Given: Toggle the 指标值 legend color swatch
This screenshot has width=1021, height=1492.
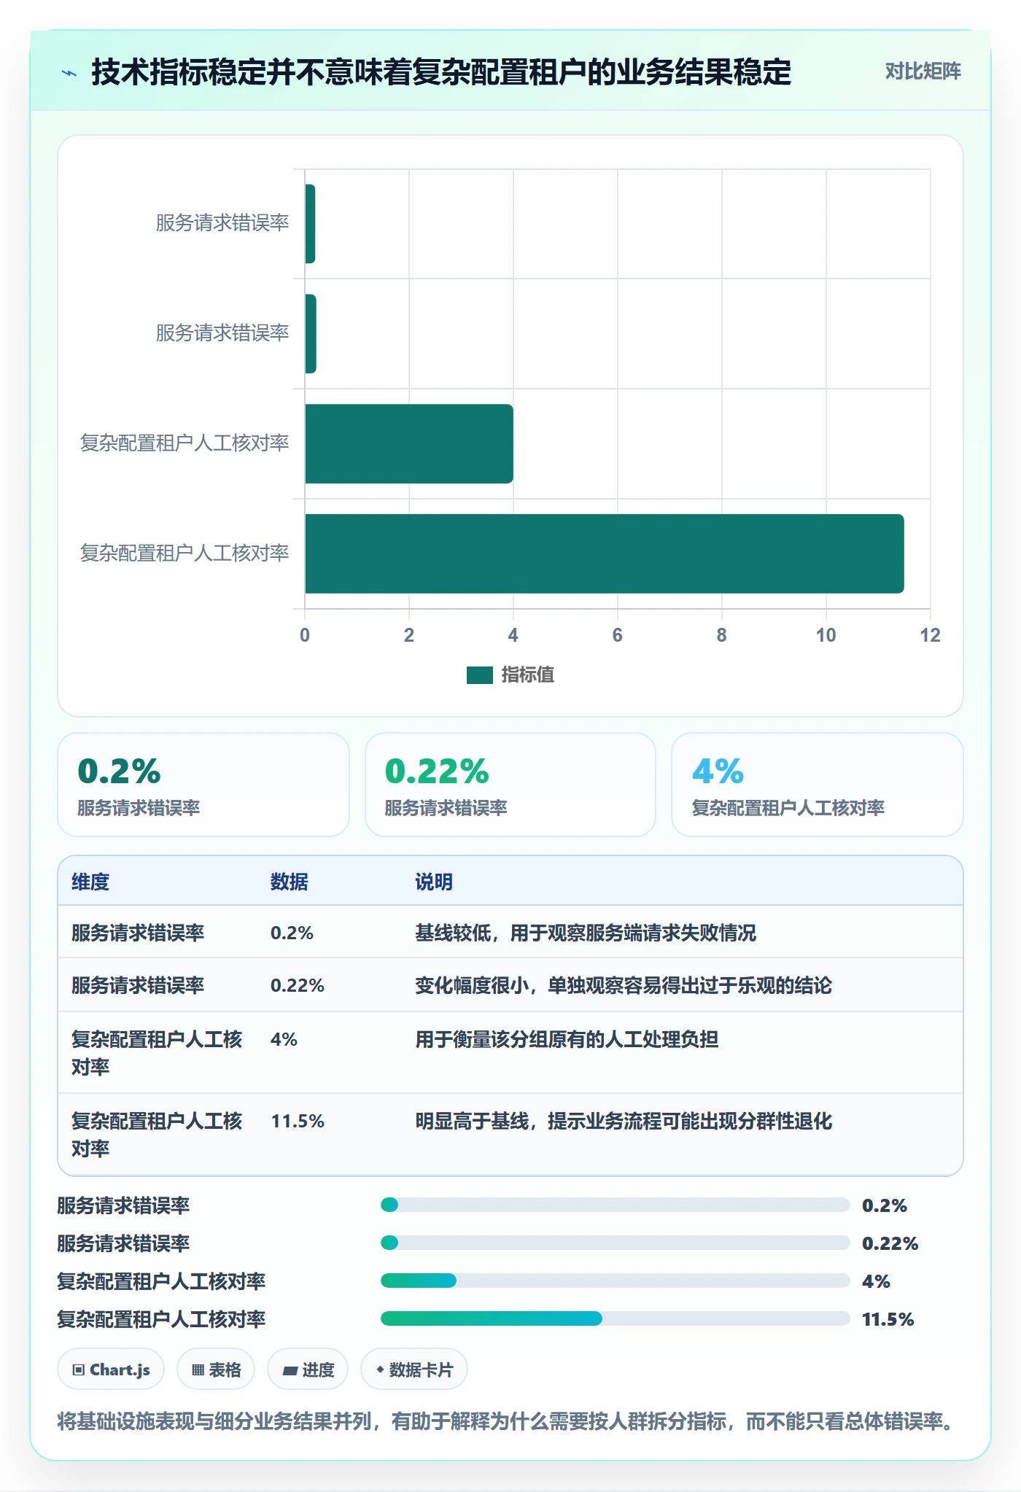Looking at the screenshot, I should point(479,675).
